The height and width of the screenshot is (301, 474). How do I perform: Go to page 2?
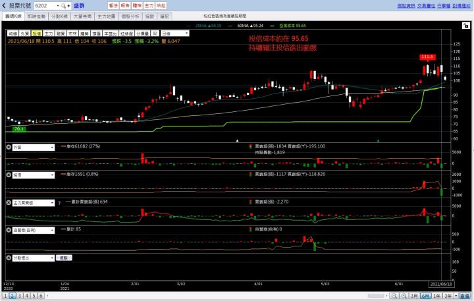tap(13, 296)
